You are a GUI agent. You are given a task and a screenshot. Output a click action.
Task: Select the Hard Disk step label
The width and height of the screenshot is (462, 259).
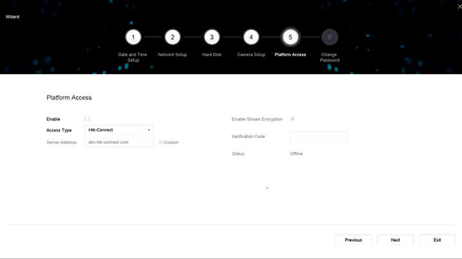coord(212,55)
